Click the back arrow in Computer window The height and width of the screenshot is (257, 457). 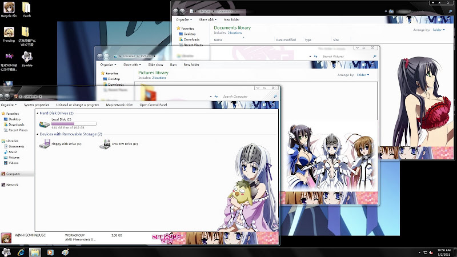(x=2, y=97)
